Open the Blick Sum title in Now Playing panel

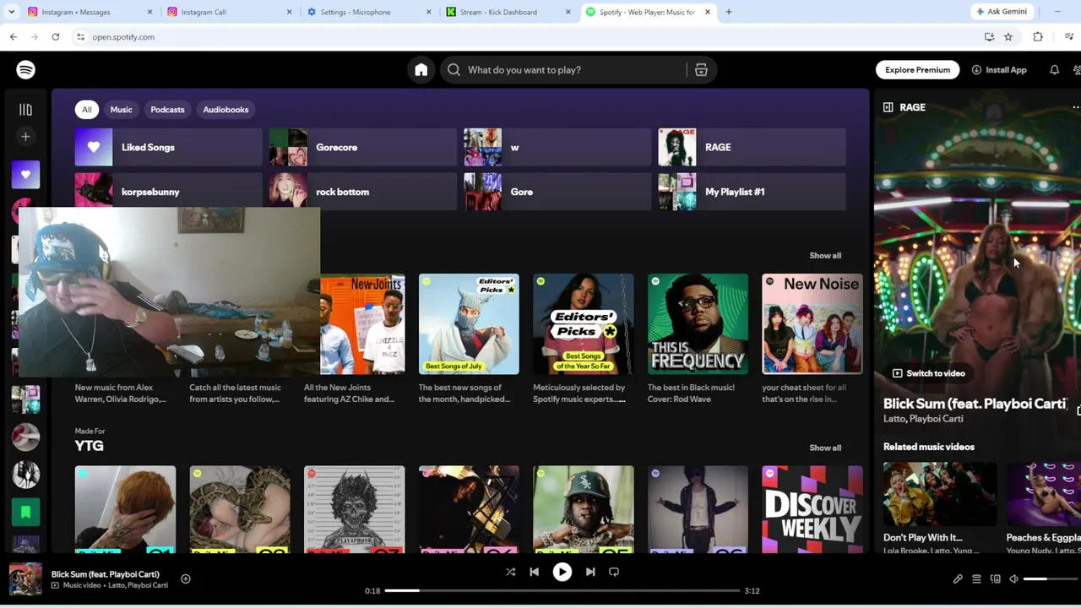point(975,404)
